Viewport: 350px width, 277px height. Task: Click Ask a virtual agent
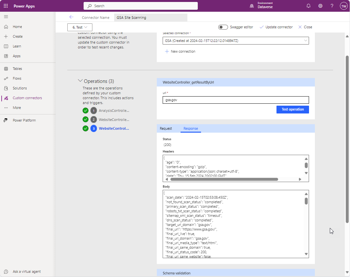click(x=27, y=272)
